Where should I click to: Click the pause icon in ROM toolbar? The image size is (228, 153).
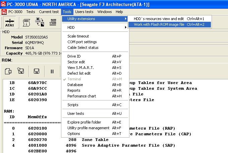click(52, 71)
